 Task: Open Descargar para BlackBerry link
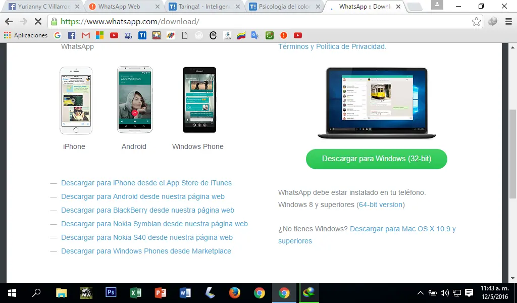coord(148,211)
